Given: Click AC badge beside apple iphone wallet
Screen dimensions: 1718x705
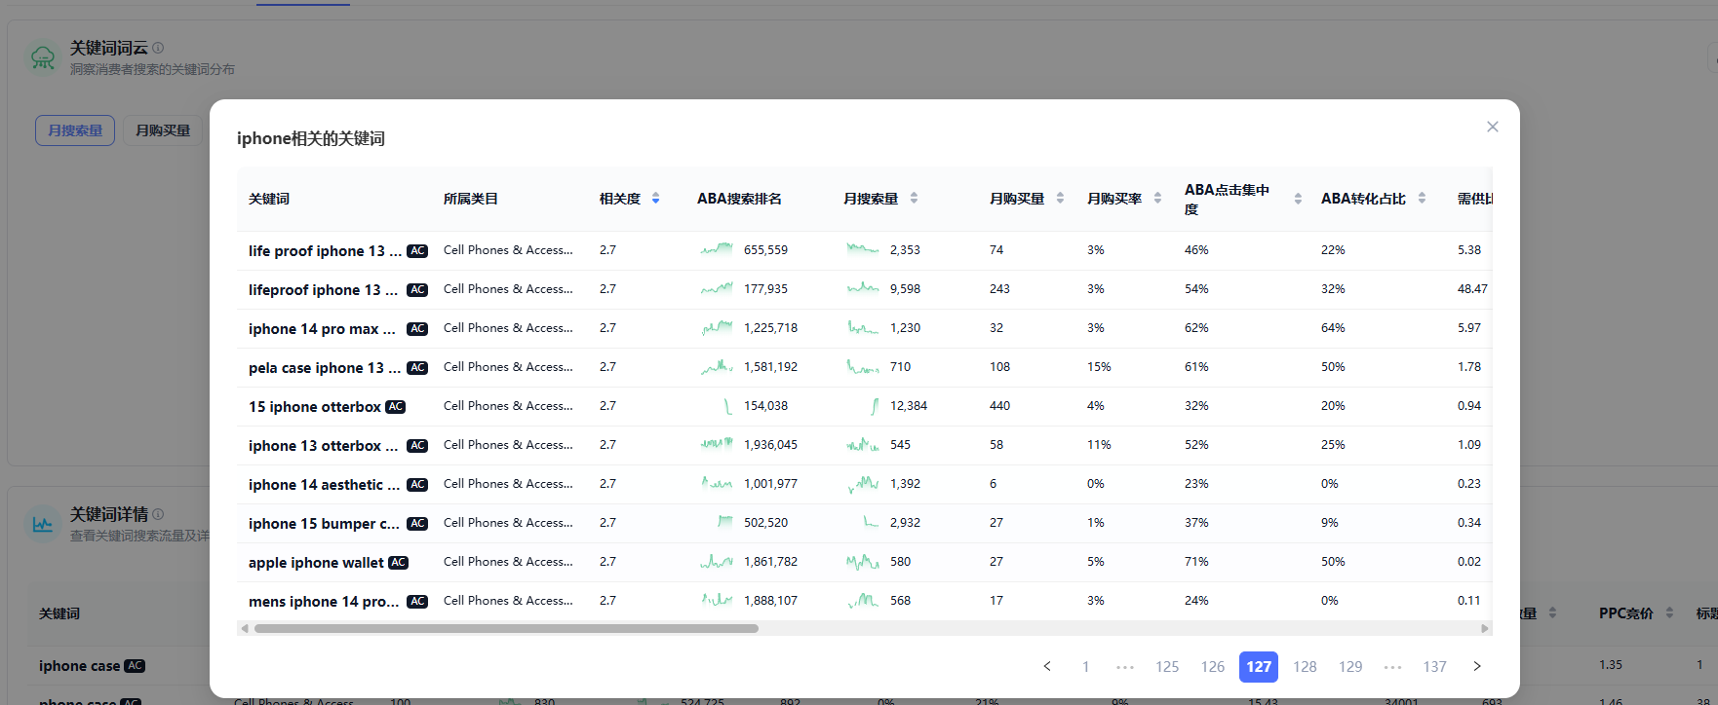Looking at the screenshot, I should 398,563.
